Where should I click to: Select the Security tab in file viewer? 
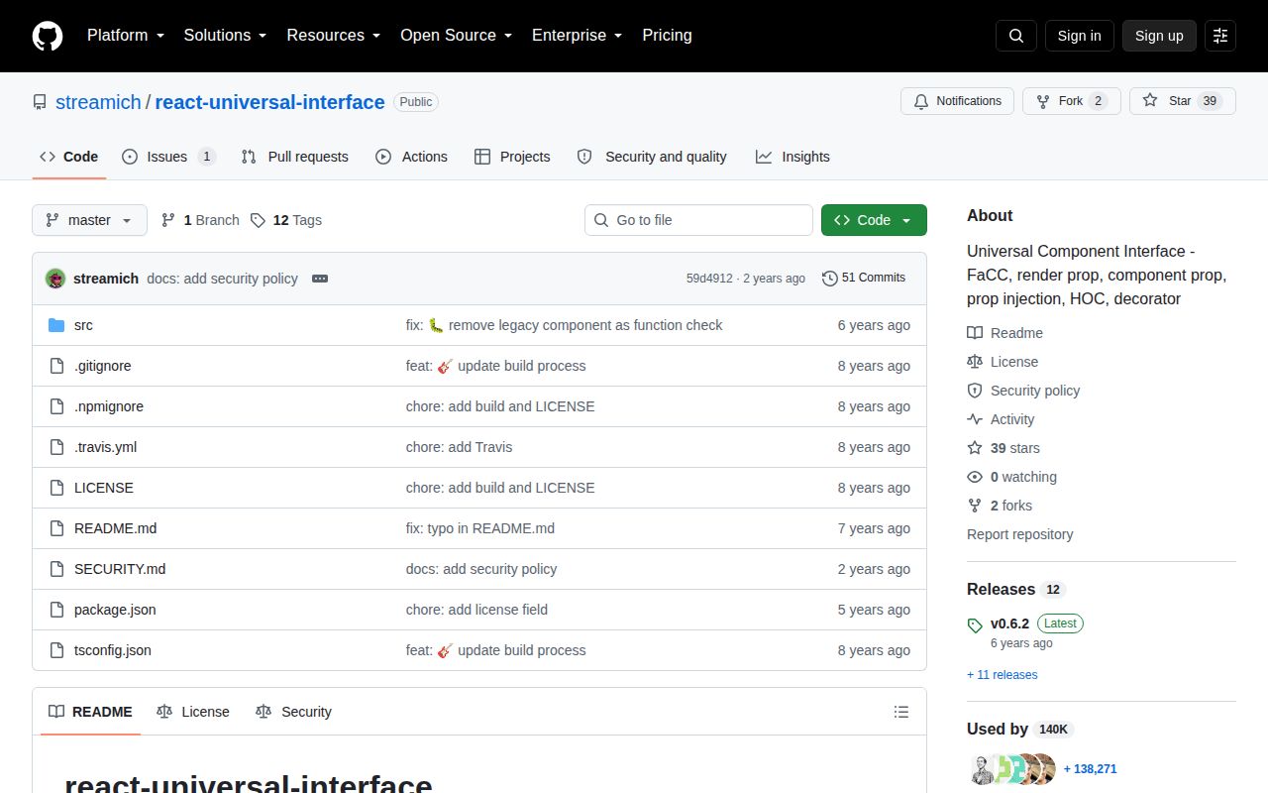(293, 712)
